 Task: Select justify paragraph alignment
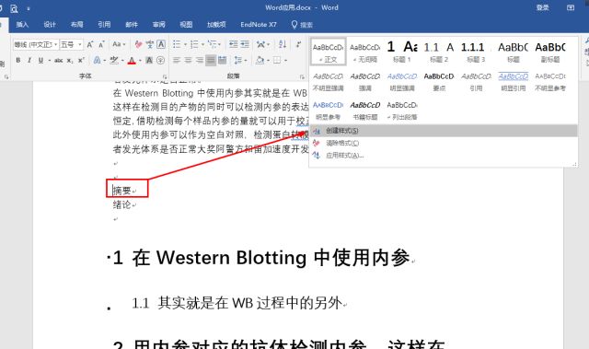click(211, 60)
